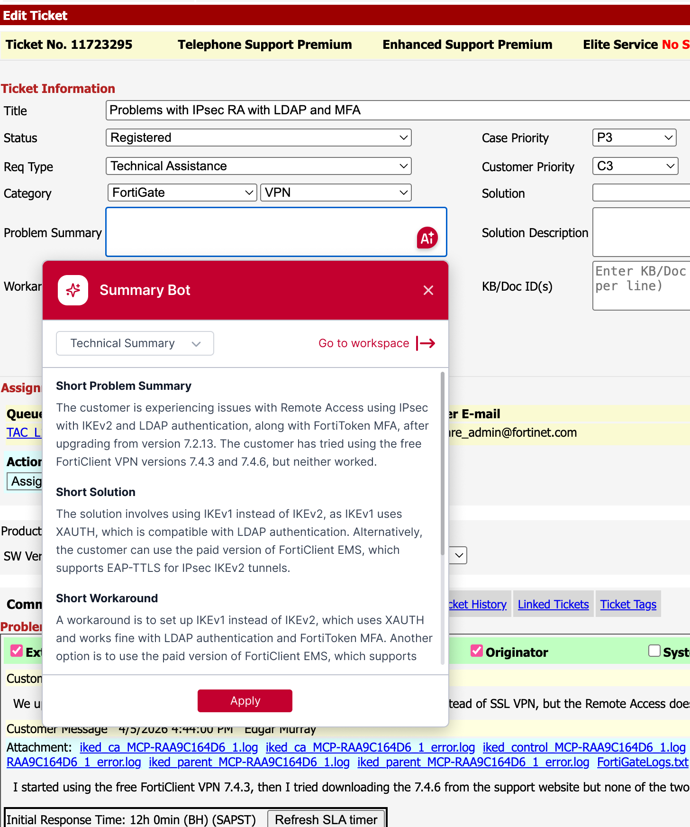Viewport: 690px width, 827px height.
Task: Click the Initial Response Time text
Action: (x=131, y=819)
